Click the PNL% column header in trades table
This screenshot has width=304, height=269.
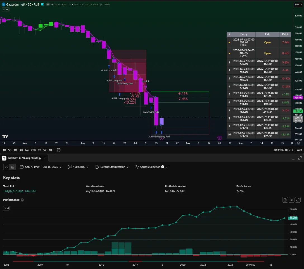[285, 34]
